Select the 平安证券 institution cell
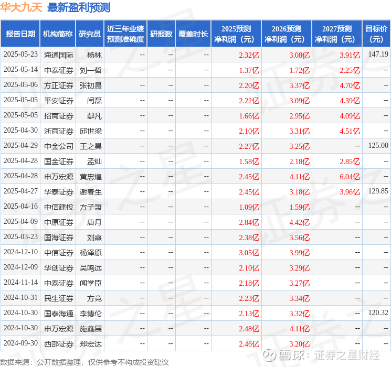Screen dimensions: 391x367 pyautogui.click(x=59, y=101)
